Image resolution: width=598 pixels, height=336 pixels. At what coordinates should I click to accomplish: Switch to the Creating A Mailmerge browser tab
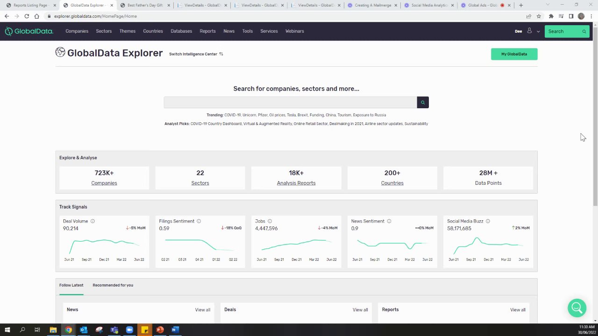coord(372,5)
